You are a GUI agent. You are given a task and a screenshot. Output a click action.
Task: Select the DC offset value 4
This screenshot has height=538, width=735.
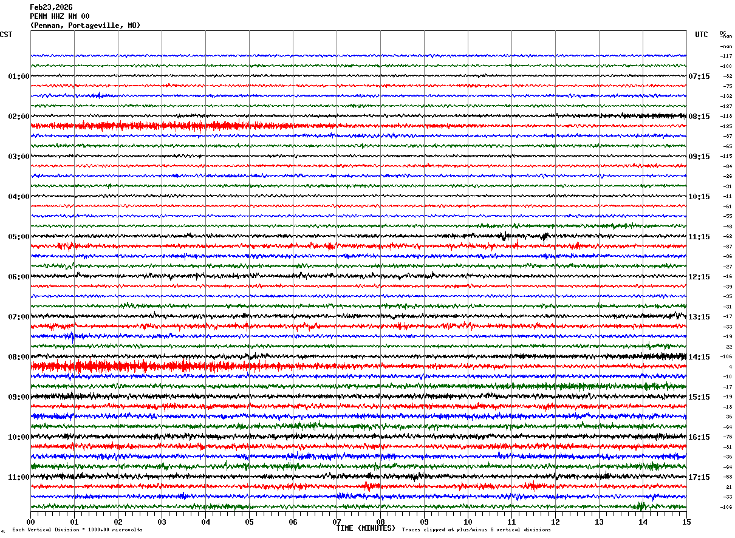coord(730,367)
